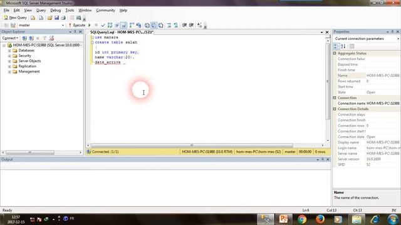Click the query editor horizontal scrollbar
The image size is (401, 225).
point(192,145)
